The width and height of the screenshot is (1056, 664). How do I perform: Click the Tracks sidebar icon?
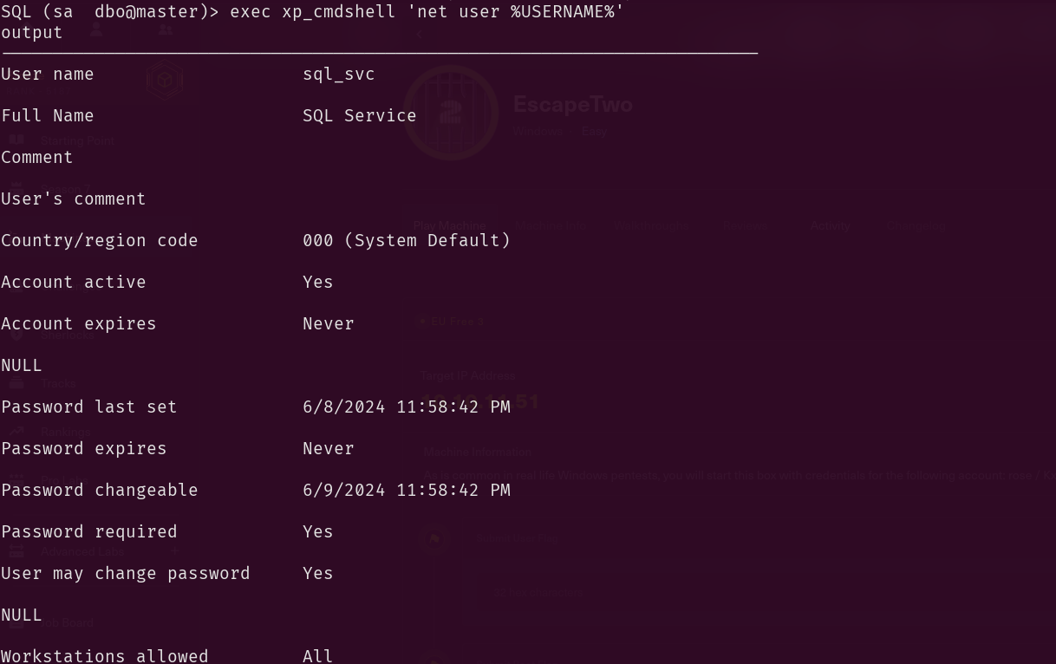click(x=16, y=383)
